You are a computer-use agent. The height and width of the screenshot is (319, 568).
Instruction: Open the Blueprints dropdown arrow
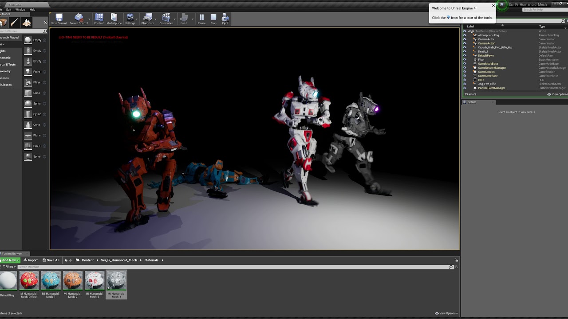156,19
